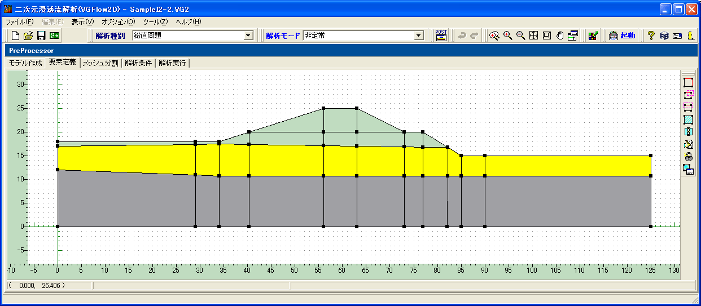The image size is (701, 306).
Task: Create a new file with the blank page icon
Action: [16, 36]
